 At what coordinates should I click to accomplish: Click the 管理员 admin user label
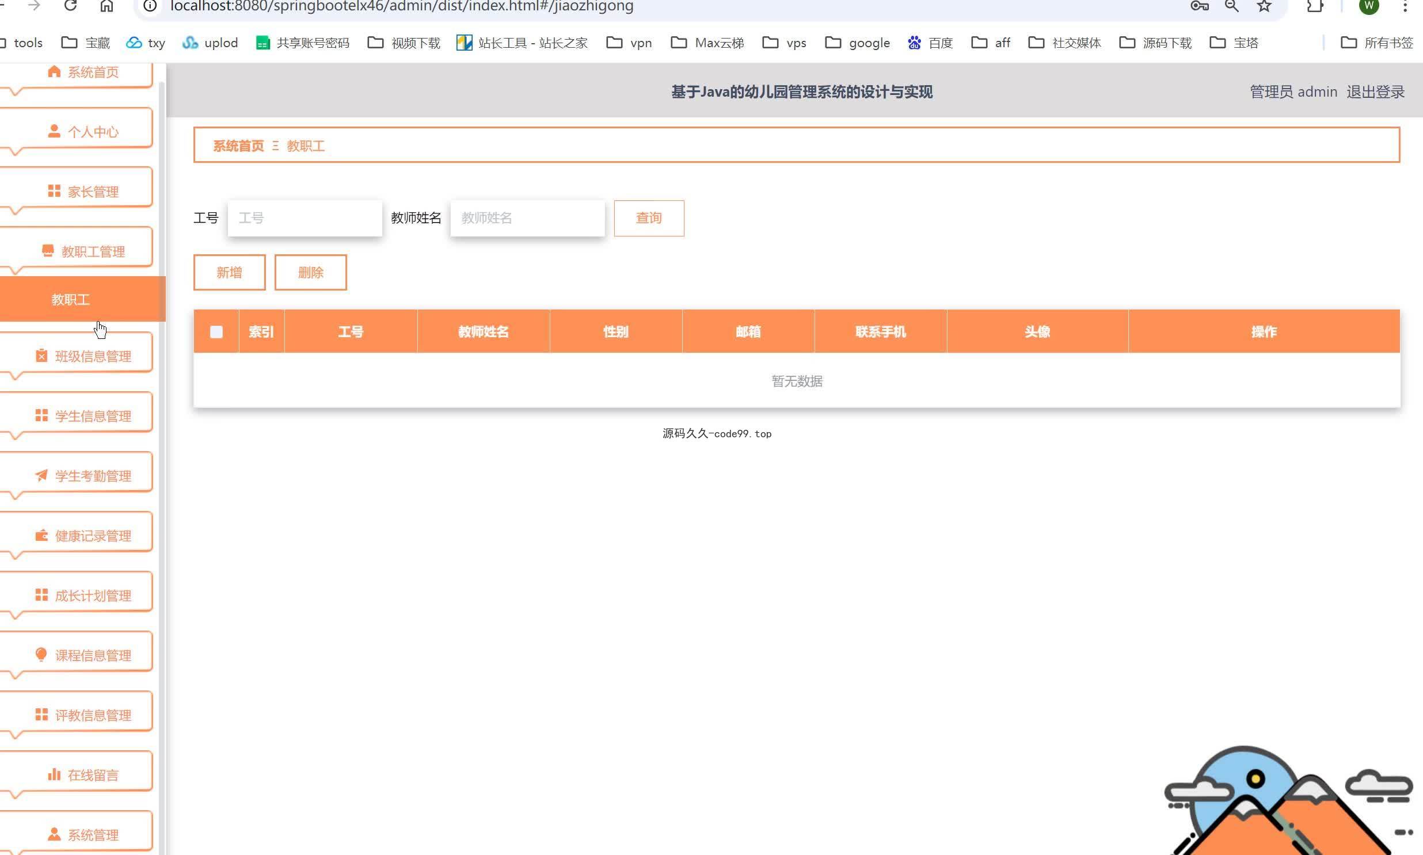[x=1293, y=91]
